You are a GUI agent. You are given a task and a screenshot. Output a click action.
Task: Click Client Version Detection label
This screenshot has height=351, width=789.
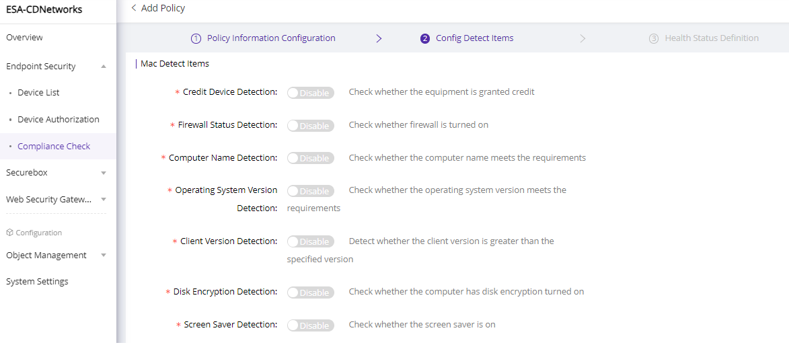point(229,241)
